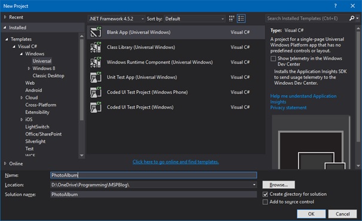The image size is (362, 221).
Task: Open Help me understand Application Insights link
Action: 303,99
